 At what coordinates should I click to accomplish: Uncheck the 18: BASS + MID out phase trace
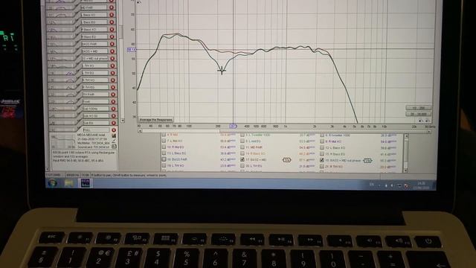pyautogui.click(x=322, y=160)
